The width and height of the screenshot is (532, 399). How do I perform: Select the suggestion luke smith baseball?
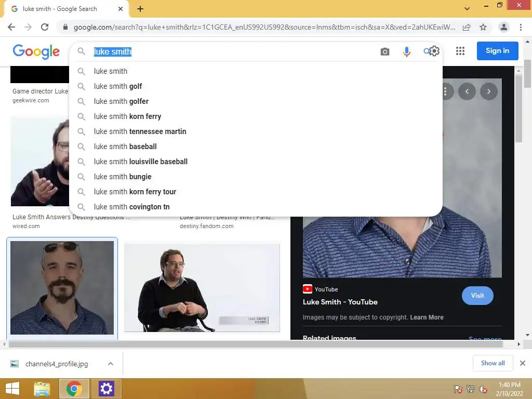pyautogui.click(x=256, y=147)
